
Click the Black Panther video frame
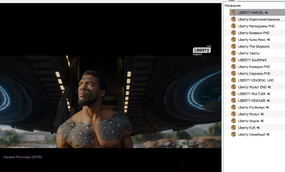tap(111, 102)
